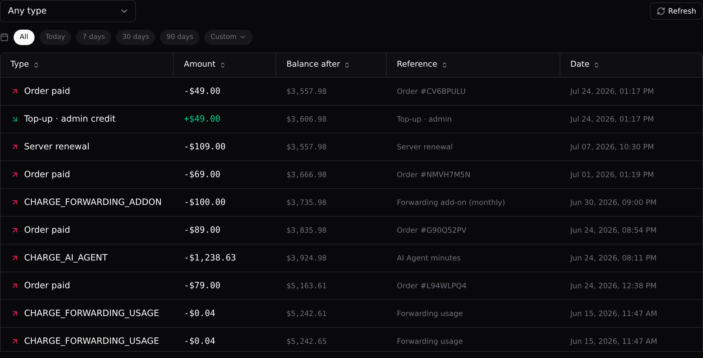Click the Top-up · admin credit type cell
This screenshot has height=358, width=703.
coord(69,119)
